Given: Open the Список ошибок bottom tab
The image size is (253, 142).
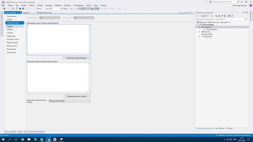Looking at the screenshot, I should pyautogui.click(x=10, y=131).
